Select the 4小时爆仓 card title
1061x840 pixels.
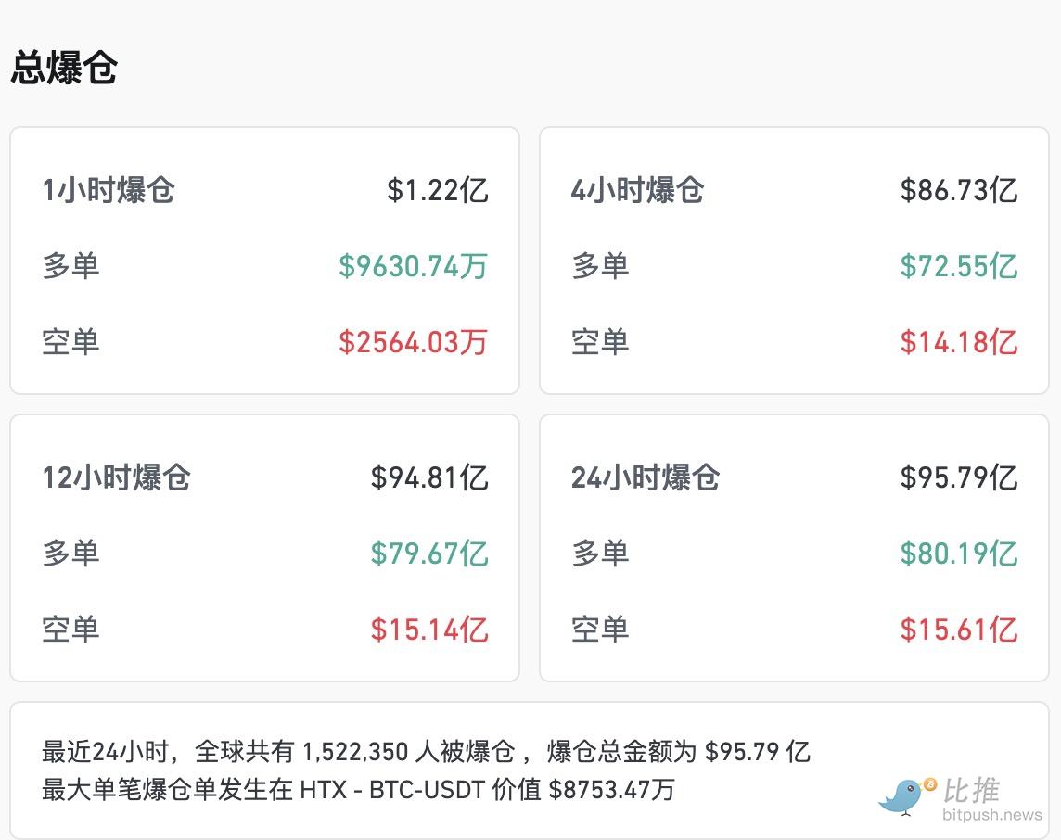tap(637, 190)
